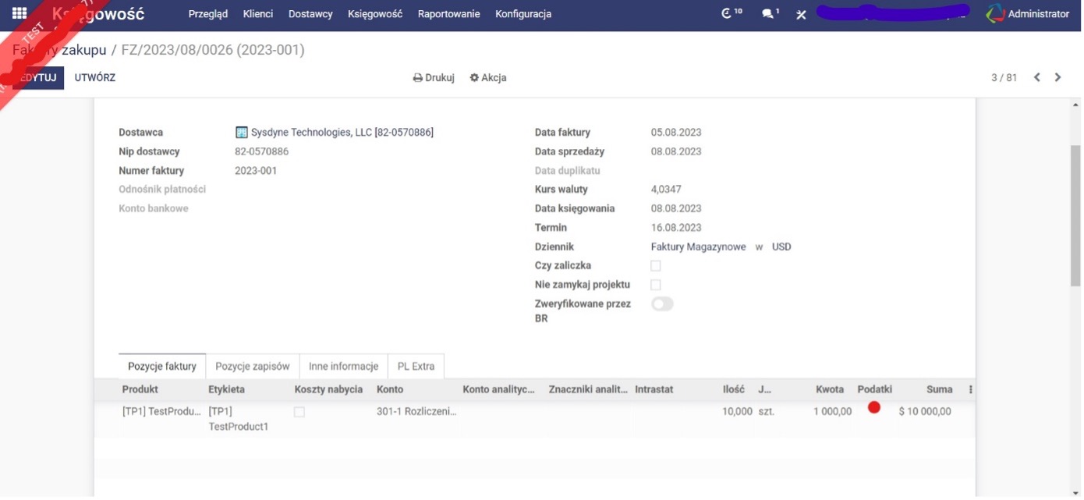
Task: Open the Raportowanie menu
Action: click(x=449, y=14)
